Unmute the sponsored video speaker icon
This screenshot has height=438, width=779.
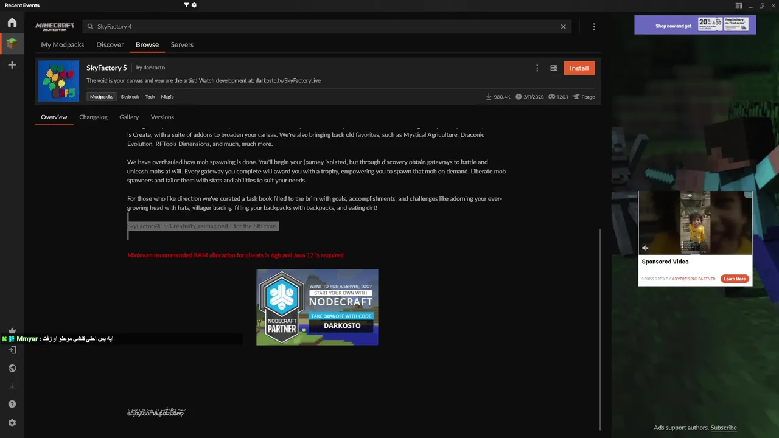click(645, 248)
